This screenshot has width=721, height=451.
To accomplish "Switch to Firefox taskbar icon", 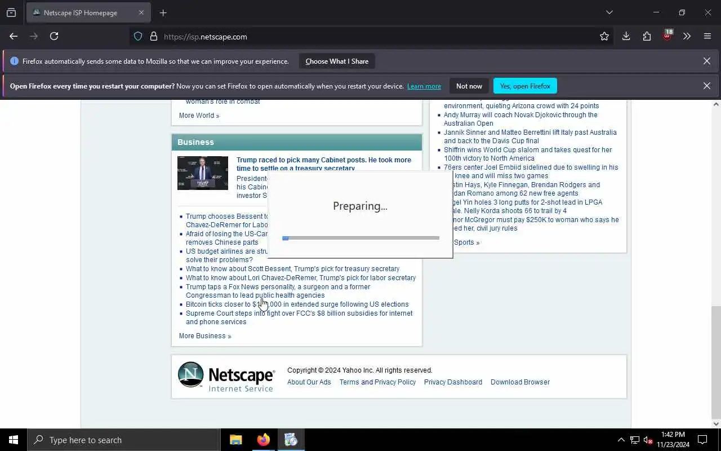I will coord(263,440).
